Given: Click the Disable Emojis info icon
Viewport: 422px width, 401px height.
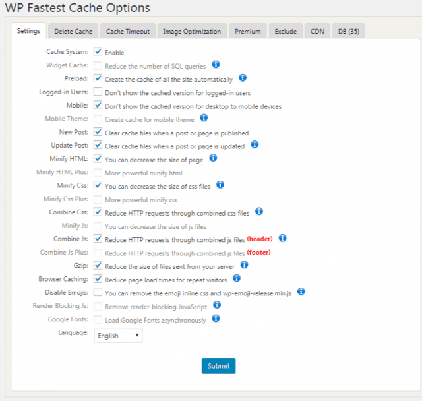Looking at the screenshot, I should click(x=300, y=291).
